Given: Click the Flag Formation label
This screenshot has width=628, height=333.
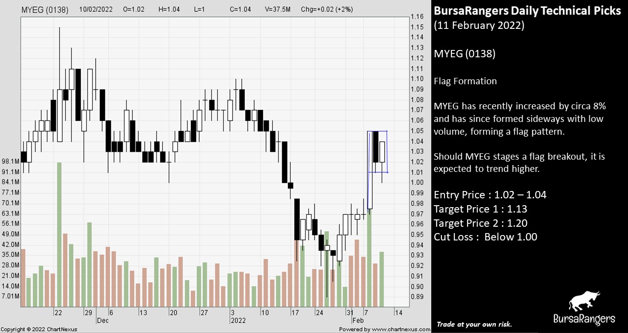Looking at the screenshot, I should tap(465, 81).
